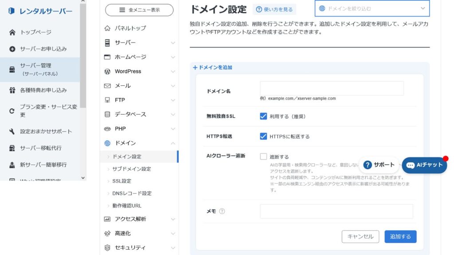
Task: Expand the PHP menu chevron
Action: [173, 129]
